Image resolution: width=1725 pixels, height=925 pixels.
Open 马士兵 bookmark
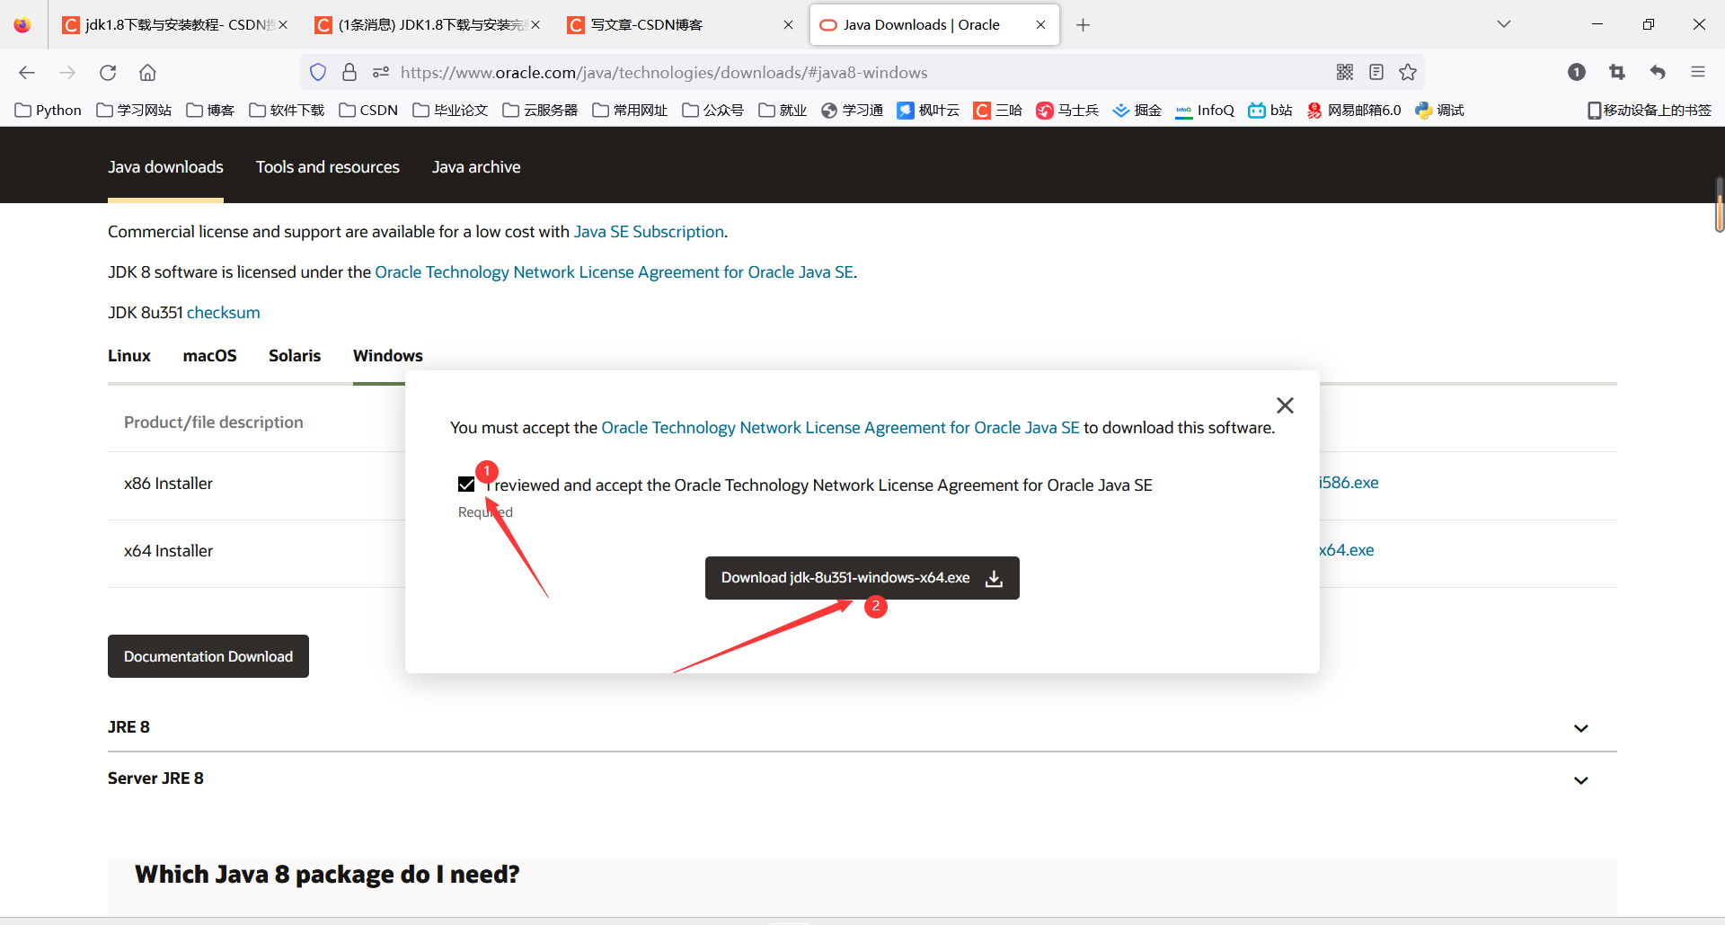point(1067,111)
